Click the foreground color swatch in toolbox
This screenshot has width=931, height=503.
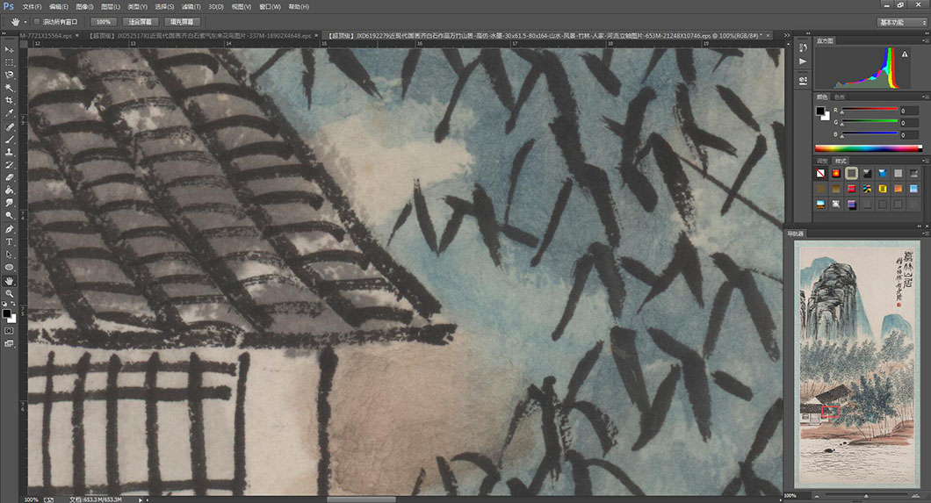(6, 313)
